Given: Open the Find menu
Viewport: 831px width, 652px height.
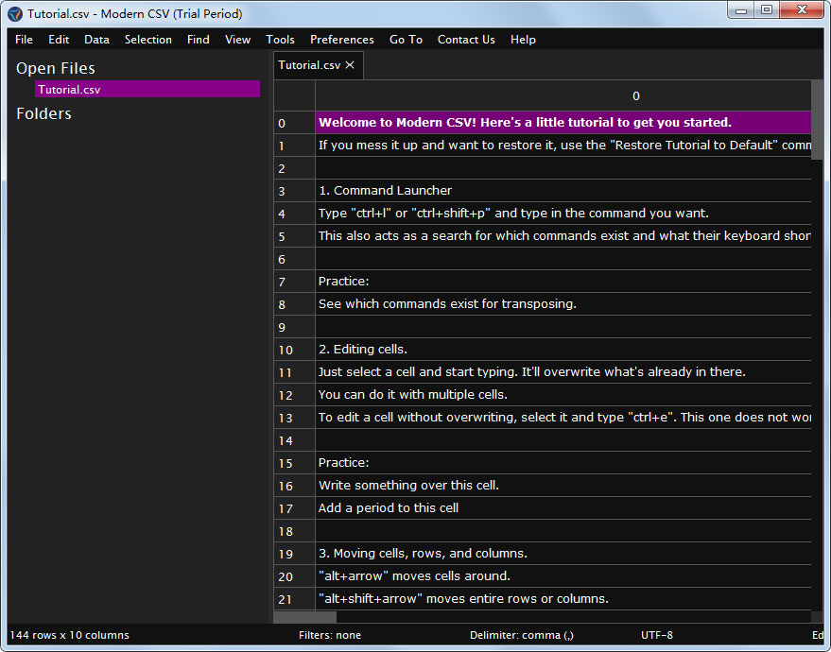Looking at the screenshot, I should (x=199, y=40).
